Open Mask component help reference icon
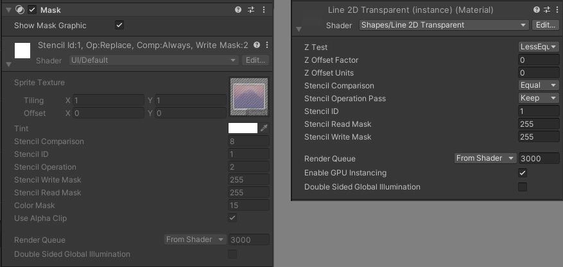The image size is (563, 267). (x=238, y=10)
